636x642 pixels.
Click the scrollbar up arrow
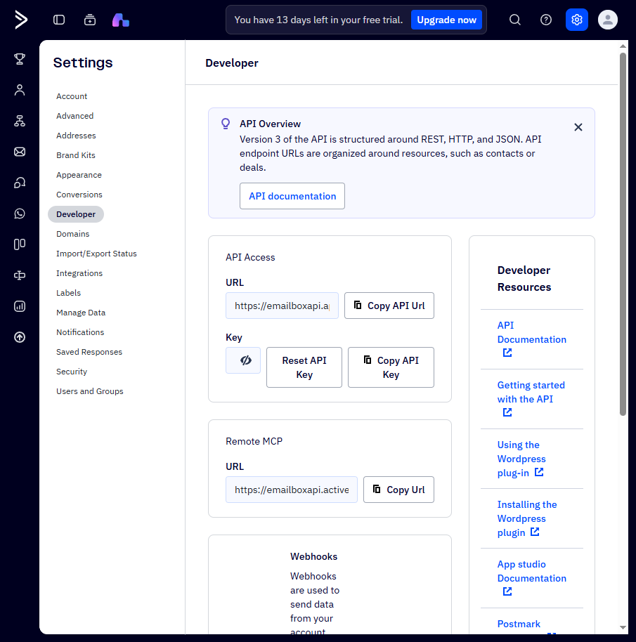pyautogui.click(x=623, y=46)
